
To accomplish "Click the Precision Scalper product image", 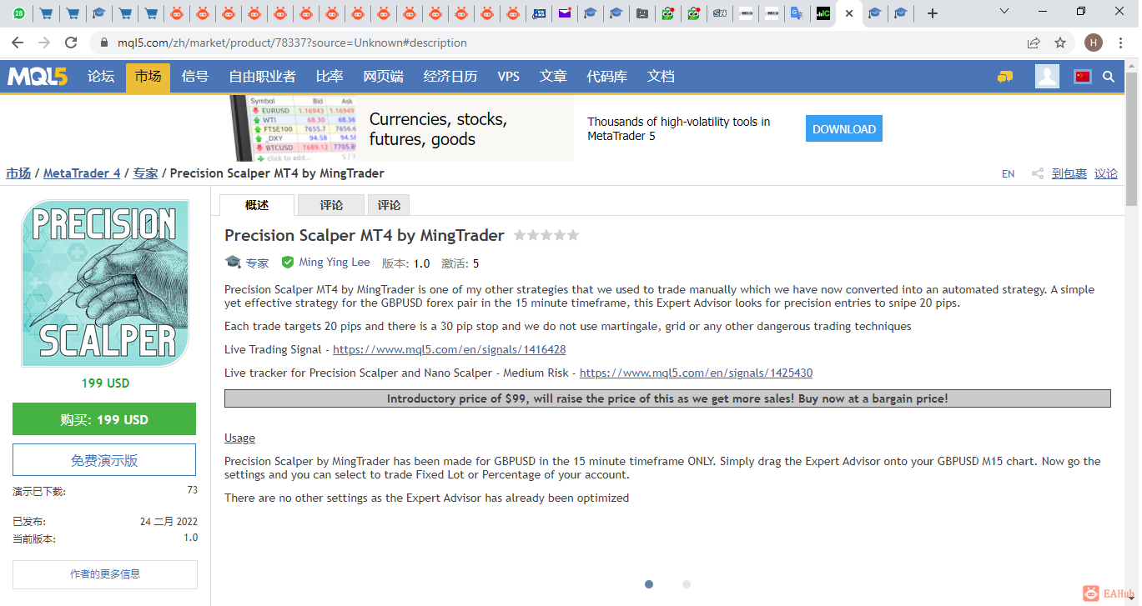I will coord(105,283).
